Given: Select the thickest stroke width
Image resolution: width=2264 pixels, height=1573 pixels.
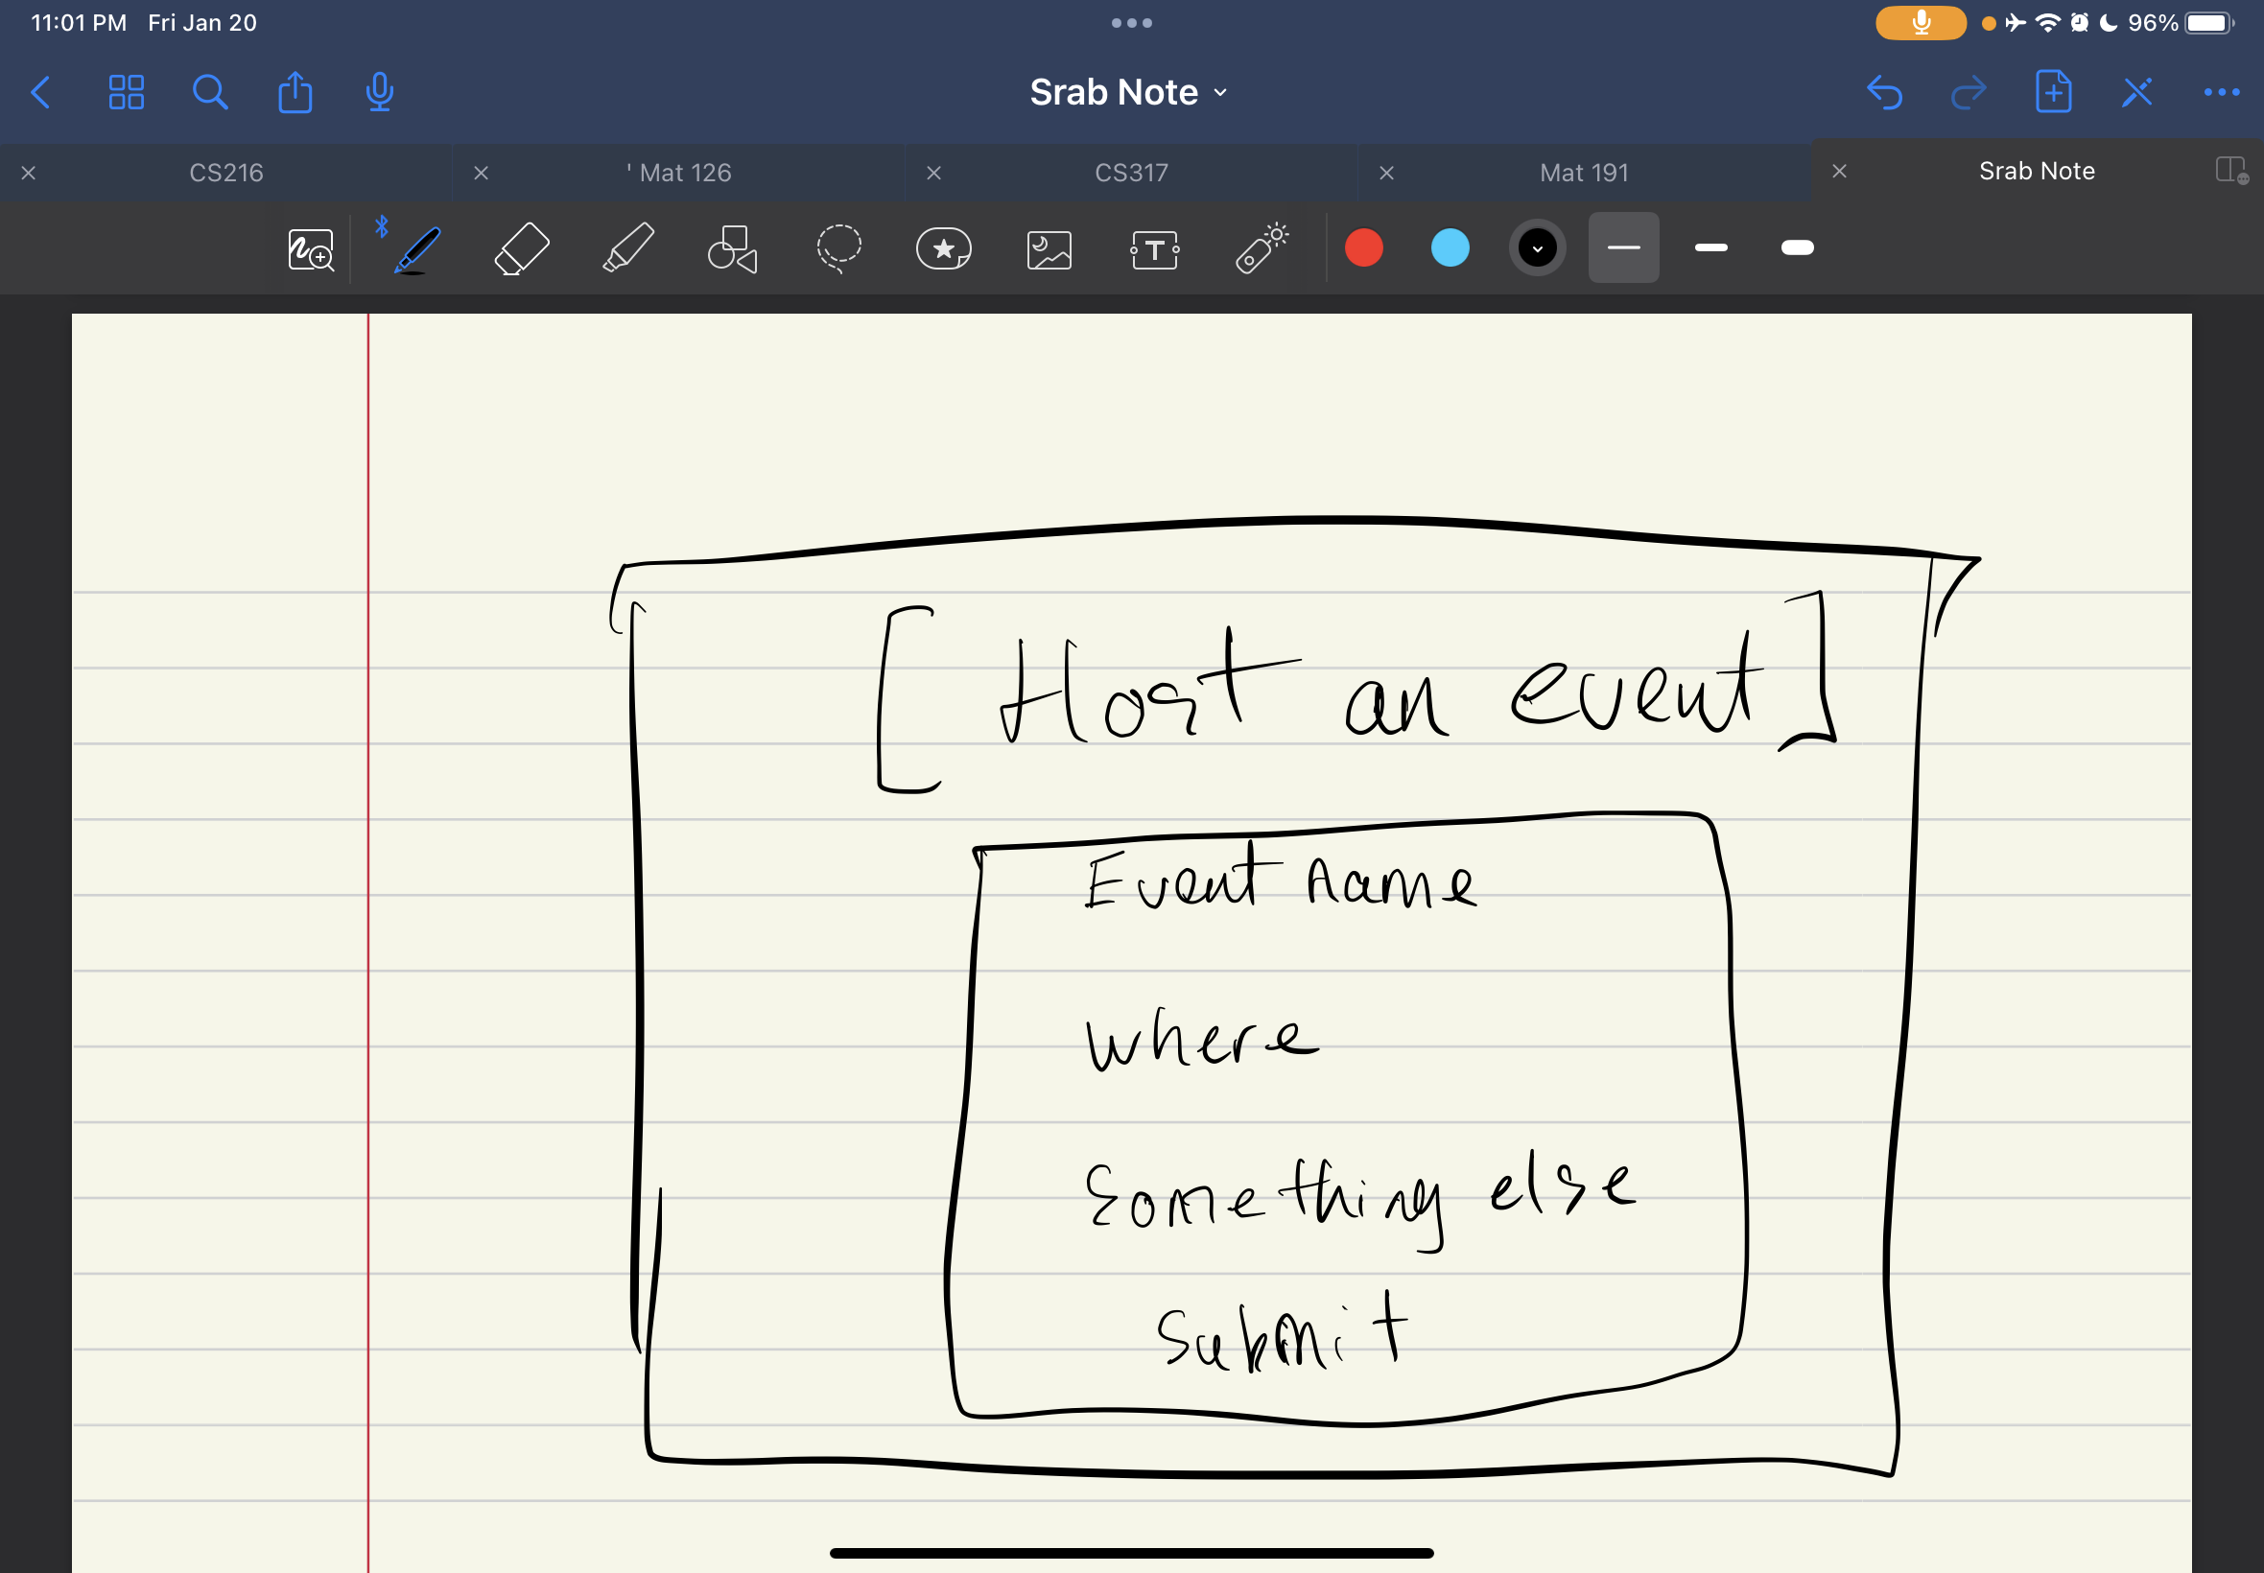Looking at the screenshot, I should [x=1797, y=247].
